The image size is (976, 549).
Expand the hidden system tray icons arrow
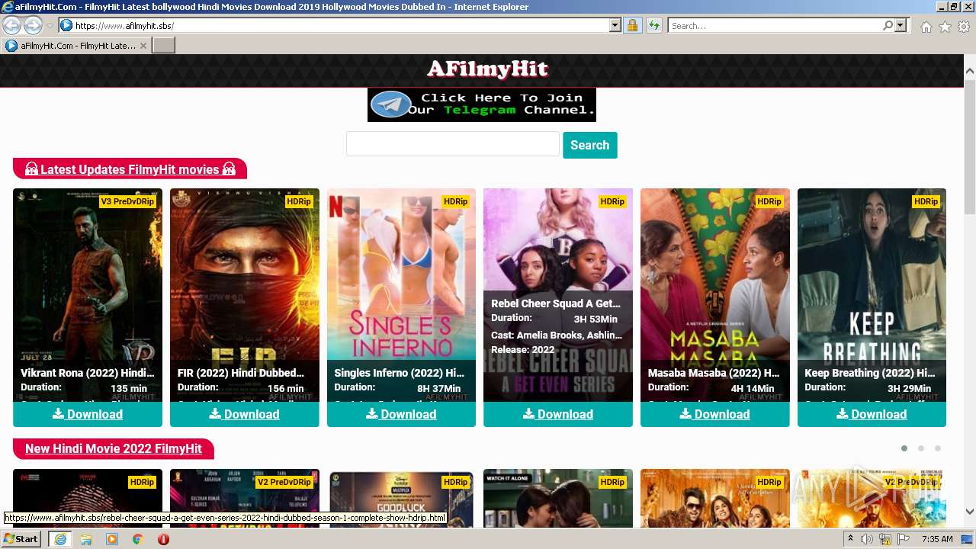pos(850,539)
